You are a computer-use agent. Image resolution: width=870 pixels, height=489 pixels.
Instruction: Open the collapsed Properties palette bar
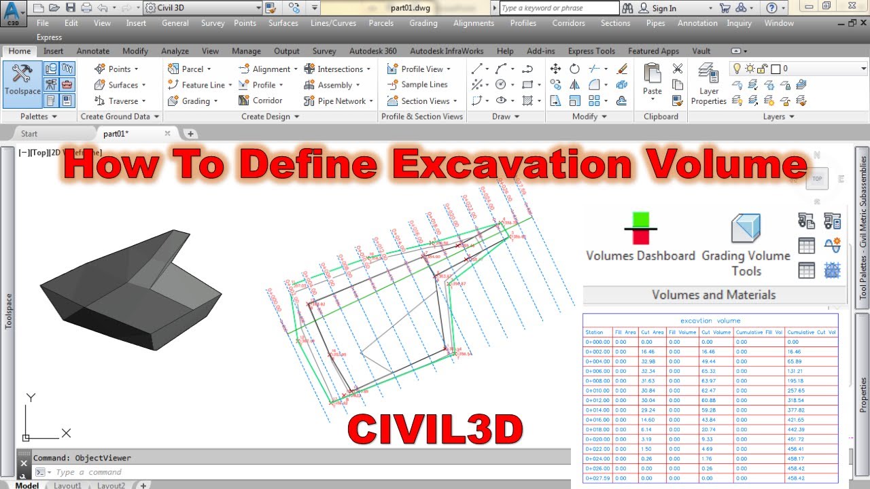tap(863, 395)
